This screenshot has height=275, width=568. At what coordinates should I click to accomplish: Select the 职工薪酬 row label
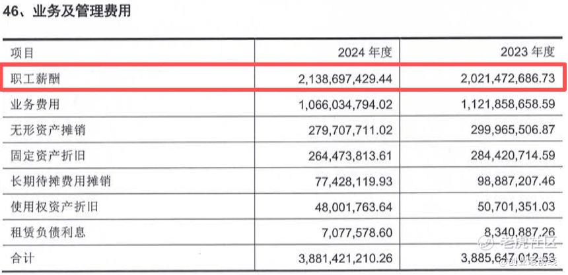click(x=35, y=78)
